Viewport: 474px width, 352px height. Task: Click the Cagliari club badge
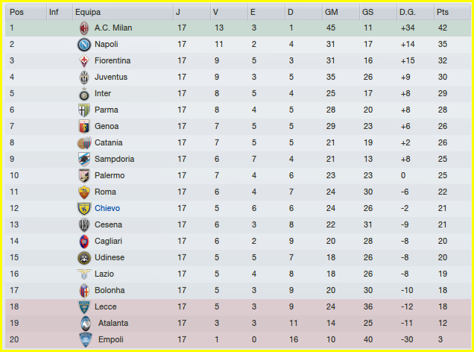click(x=83, y=241)
